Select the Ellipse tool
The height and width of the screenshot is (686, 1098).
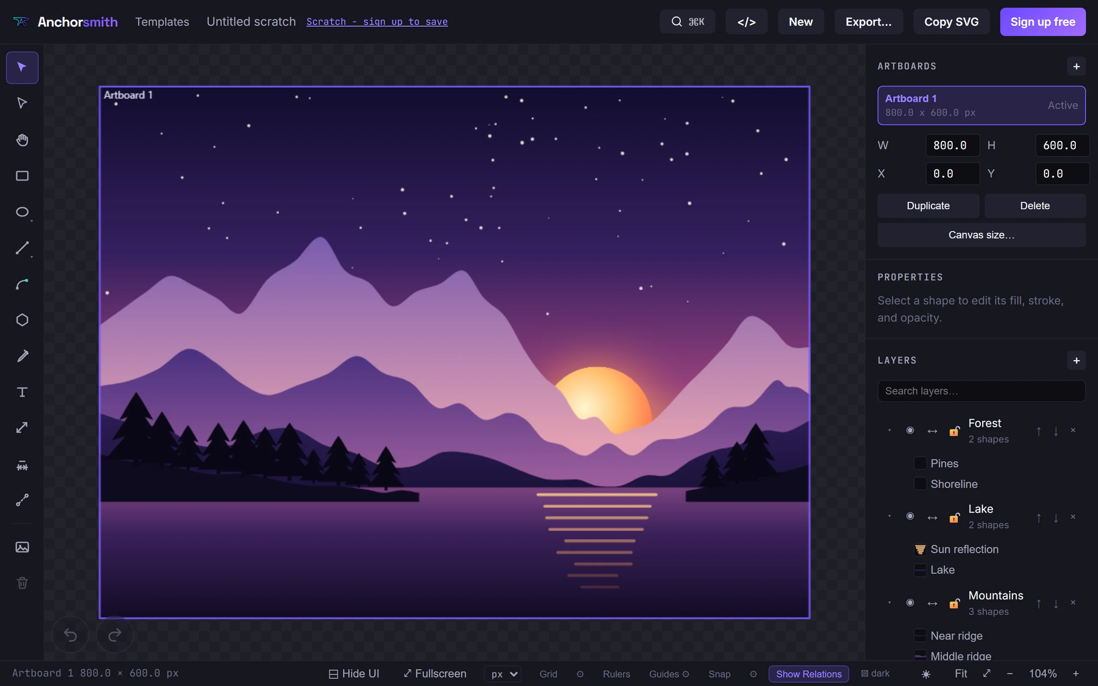click(22, 212)
